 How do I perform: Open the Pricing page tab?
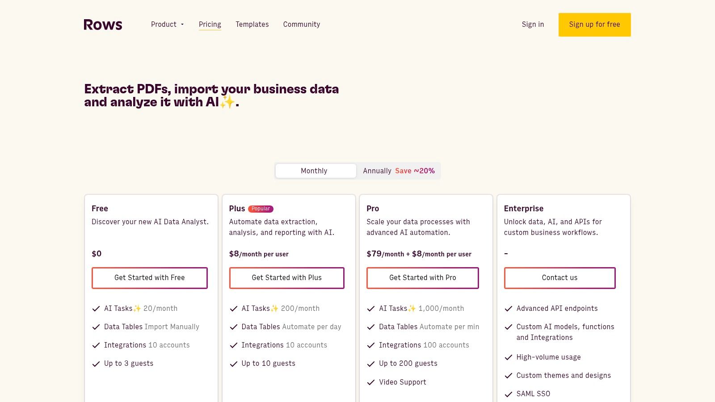210,25
